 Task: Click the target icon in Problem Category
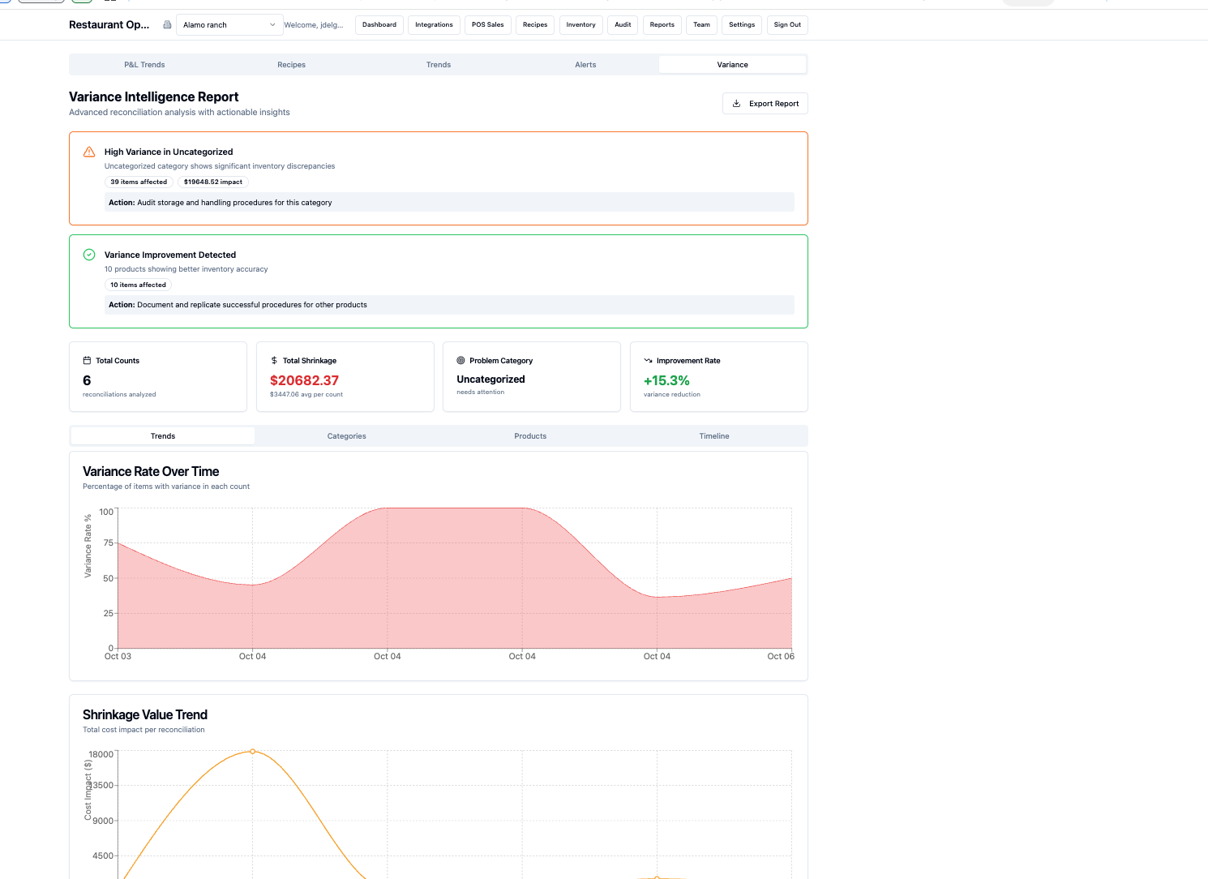(460, 361)
